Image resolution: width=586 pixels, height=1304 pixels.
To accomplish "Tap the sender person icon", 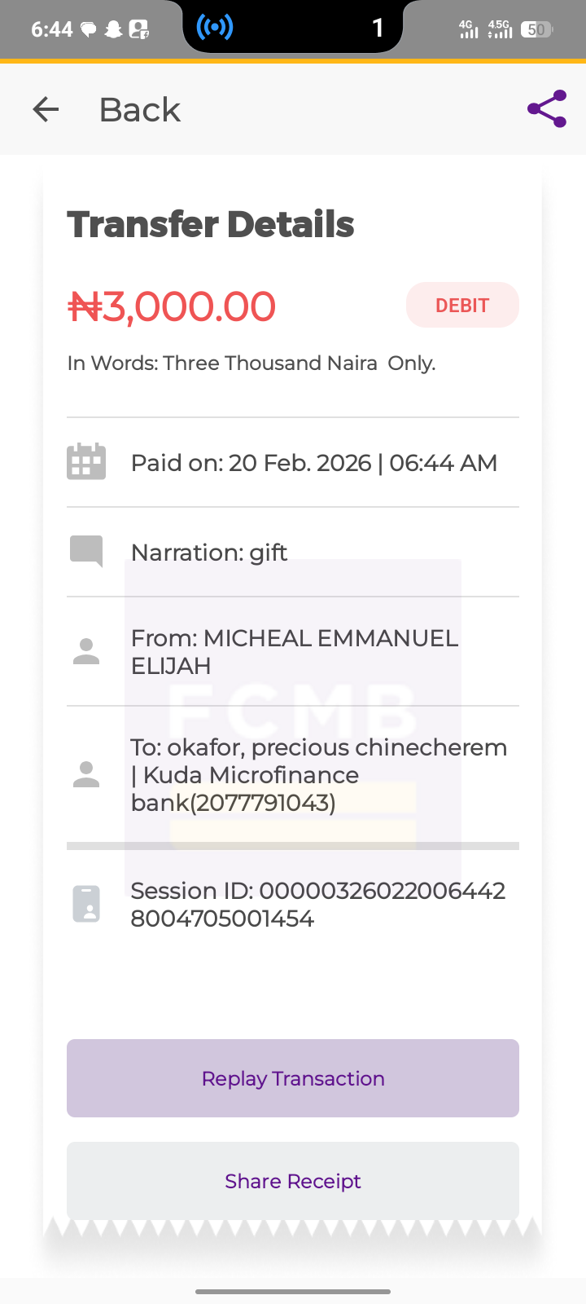I will pos(86,652).
